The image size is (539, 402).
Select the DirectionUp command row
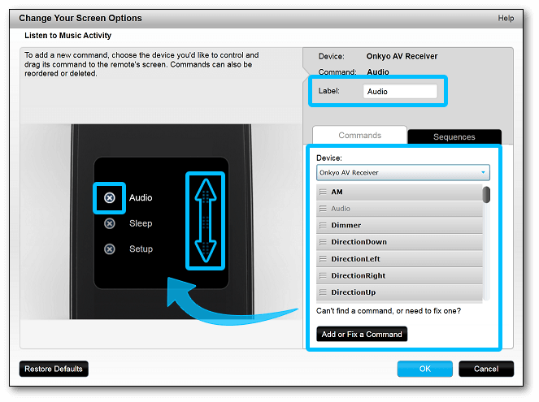(x=399, y=292)
